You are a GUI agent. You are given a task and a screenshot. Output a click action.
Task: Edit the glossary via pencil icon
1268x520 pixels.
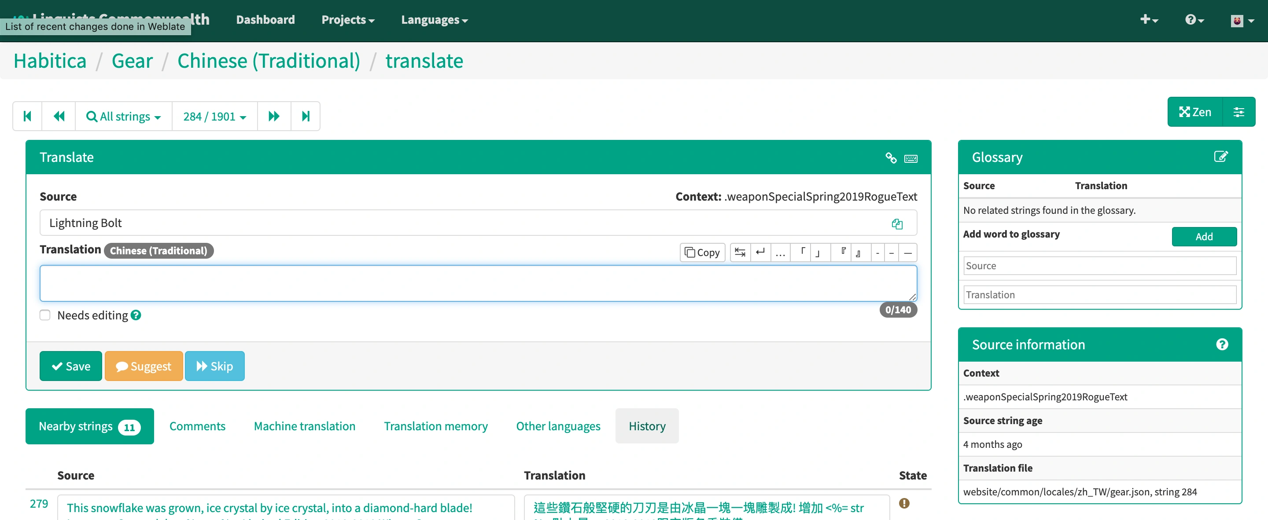pos(1220,157)
